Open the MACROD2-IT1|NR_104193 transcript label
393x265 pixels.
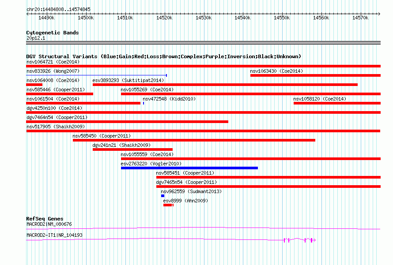click(x=54, y=235)
